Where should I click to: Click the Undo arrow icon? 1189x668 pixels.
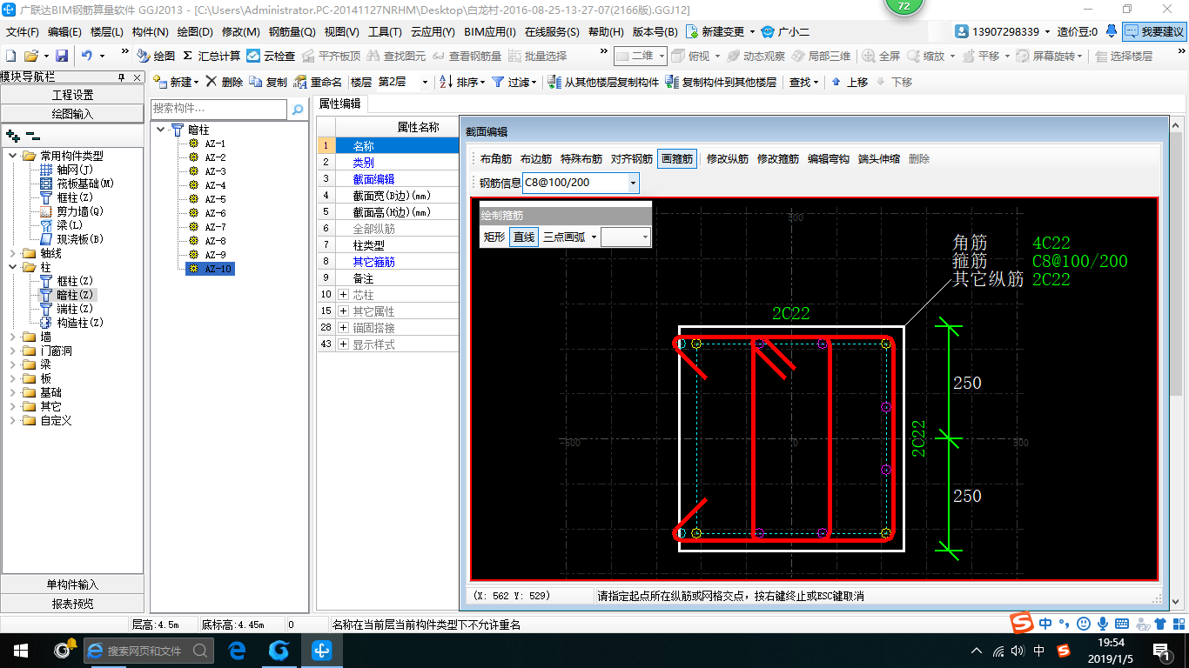click(86, 56)
